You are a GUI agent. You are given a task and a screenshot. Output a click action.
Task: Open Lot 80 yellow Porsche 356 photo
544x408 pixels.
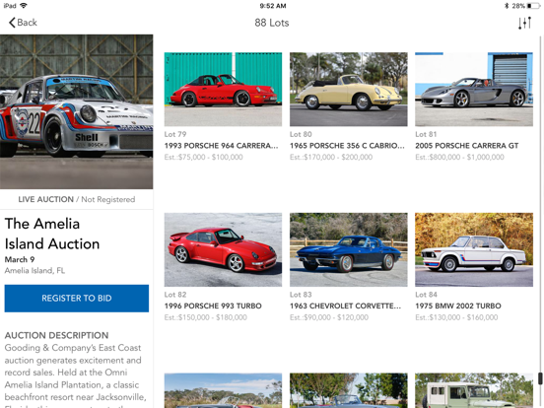click(349, 89)
